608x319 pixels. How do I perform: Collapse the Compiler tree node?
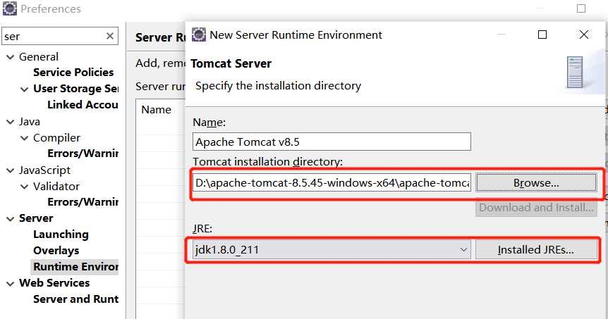point(25,138)
